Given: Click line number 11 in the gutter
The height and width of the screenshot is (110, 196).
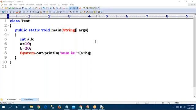Looking at the screenshot, I should (x=4, y=67).
